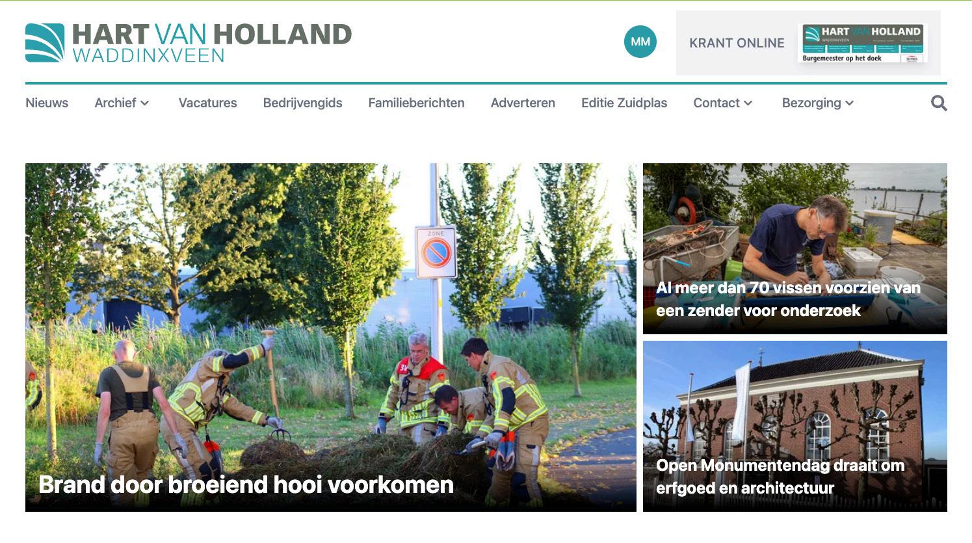
Task: Open the Nieuws menu item
Action: point(47,103)
